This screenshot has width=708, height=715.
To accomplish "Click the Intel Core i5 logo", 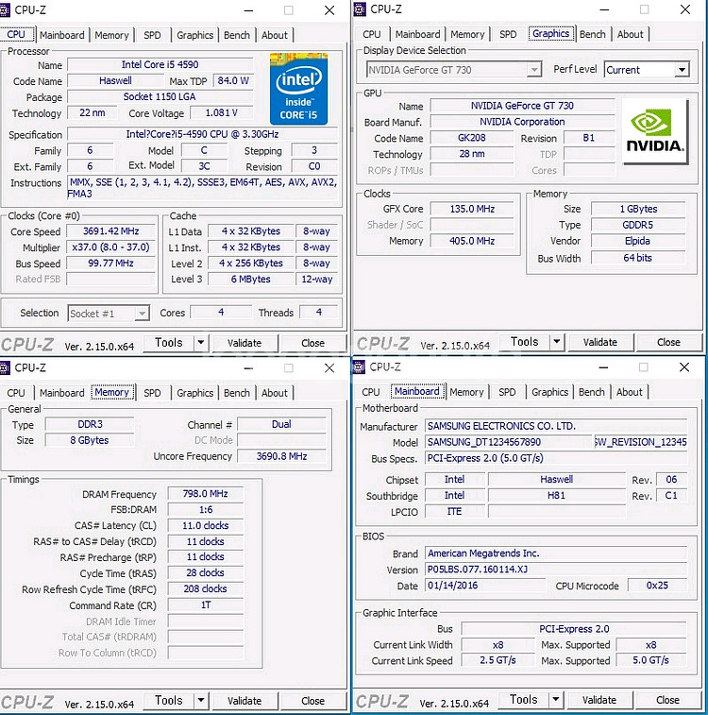I will tap(298, 89).
